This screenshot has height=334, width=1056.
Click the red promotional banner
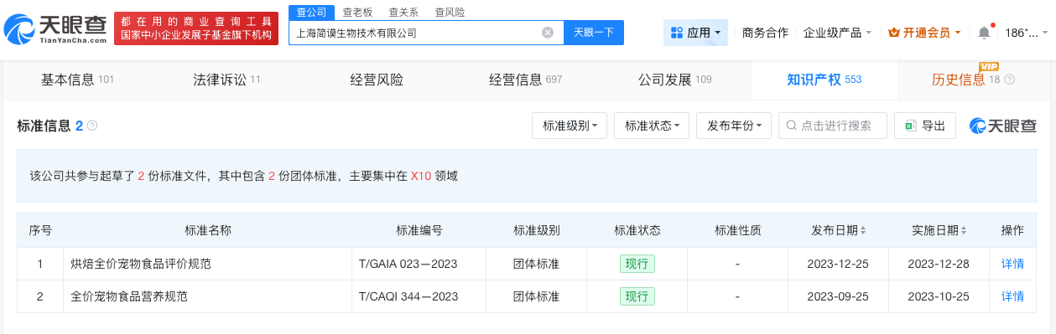(195, 28)
